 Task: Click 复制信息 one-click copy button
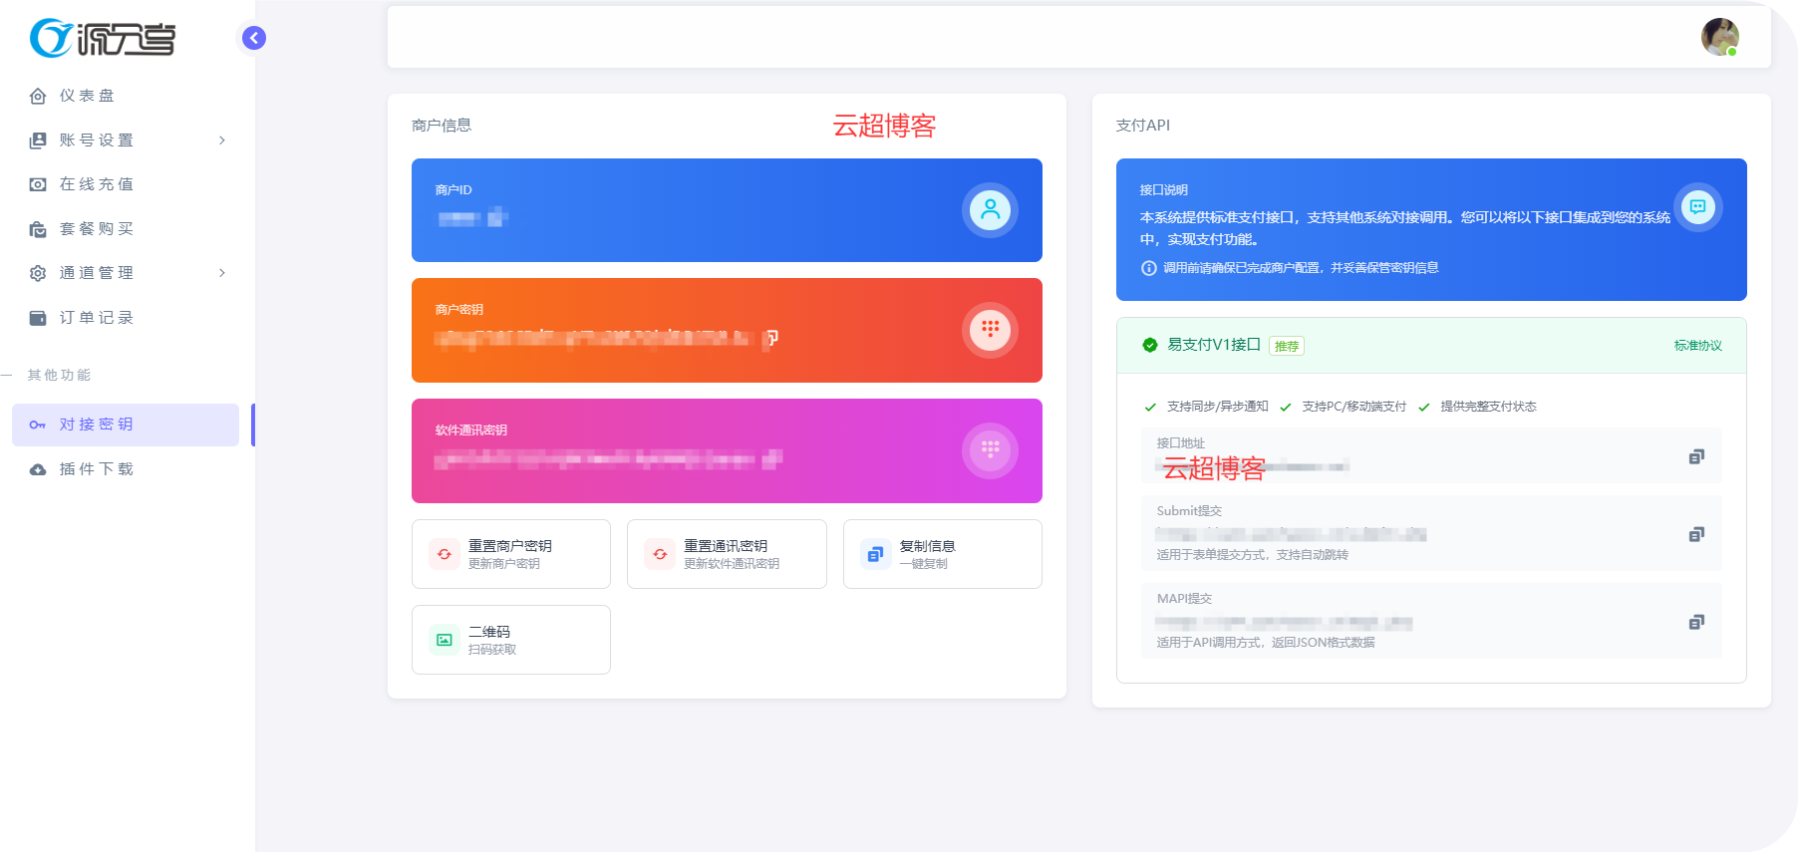pyautogui.click(x=943, y=554)
